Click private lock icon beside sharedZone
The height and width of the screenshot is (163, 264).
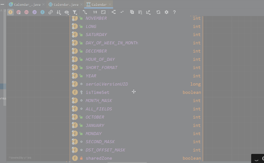[81, 158]
